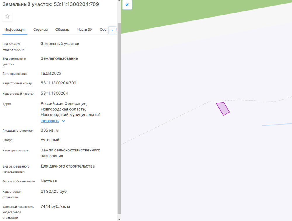Screen dimensions: 292x221
Task: Click the scrollbar down arrow at panel bottom
Action: 119,219
